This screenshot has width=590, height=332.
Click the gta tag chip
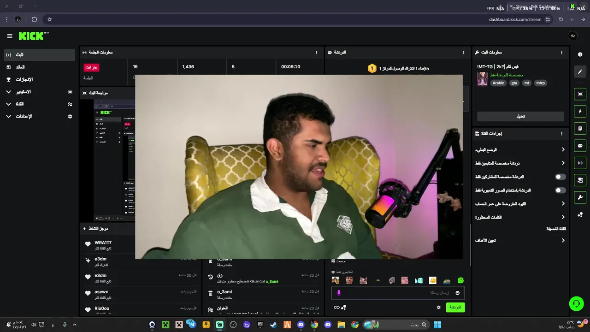514,83
